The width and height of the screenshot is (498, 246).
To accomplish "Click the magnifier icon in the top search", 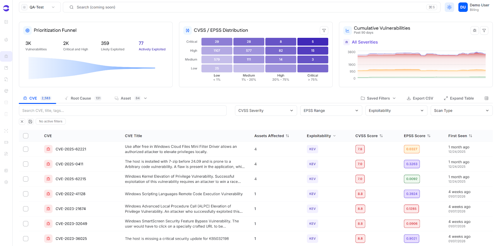I will pyautogui.click(x=72, y=7).
